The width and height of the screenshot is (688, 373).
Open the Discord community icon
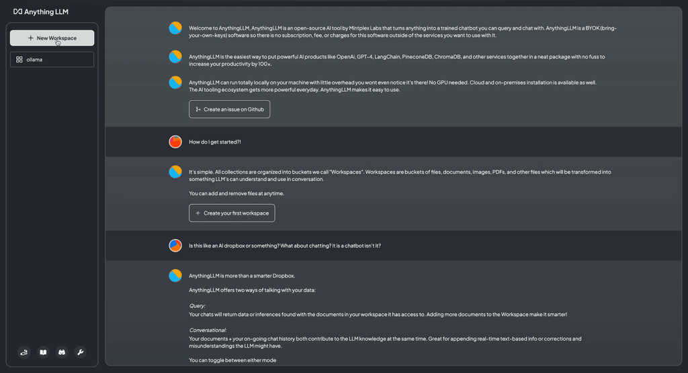(x=62, y=352)
